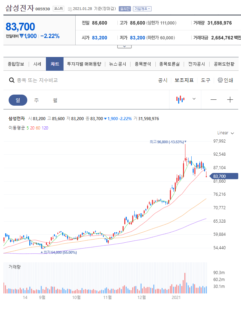Screen dimensions: 241x310
Task: Click the 전일 85,600 value
Action: coord(99,23)
